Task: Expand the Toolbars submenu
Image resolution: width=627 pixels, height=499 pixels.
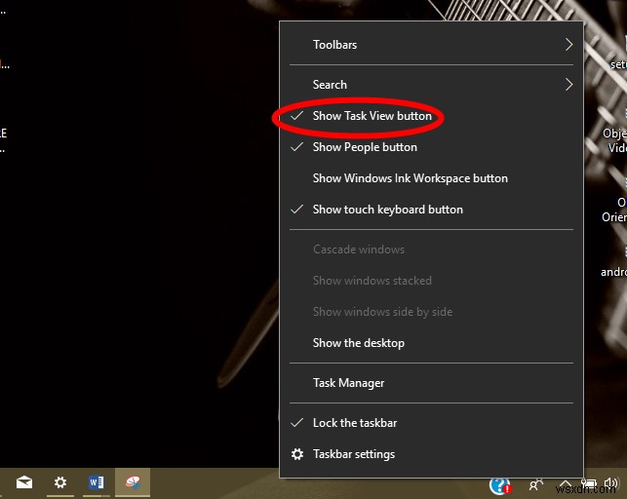Action: [431, 45]
